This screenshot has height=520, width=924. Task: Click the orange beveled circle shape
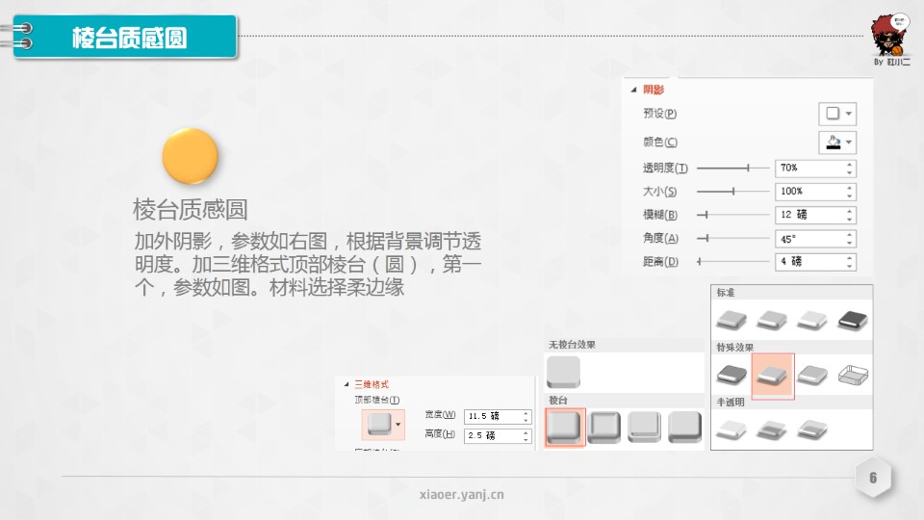click(191, 156)
